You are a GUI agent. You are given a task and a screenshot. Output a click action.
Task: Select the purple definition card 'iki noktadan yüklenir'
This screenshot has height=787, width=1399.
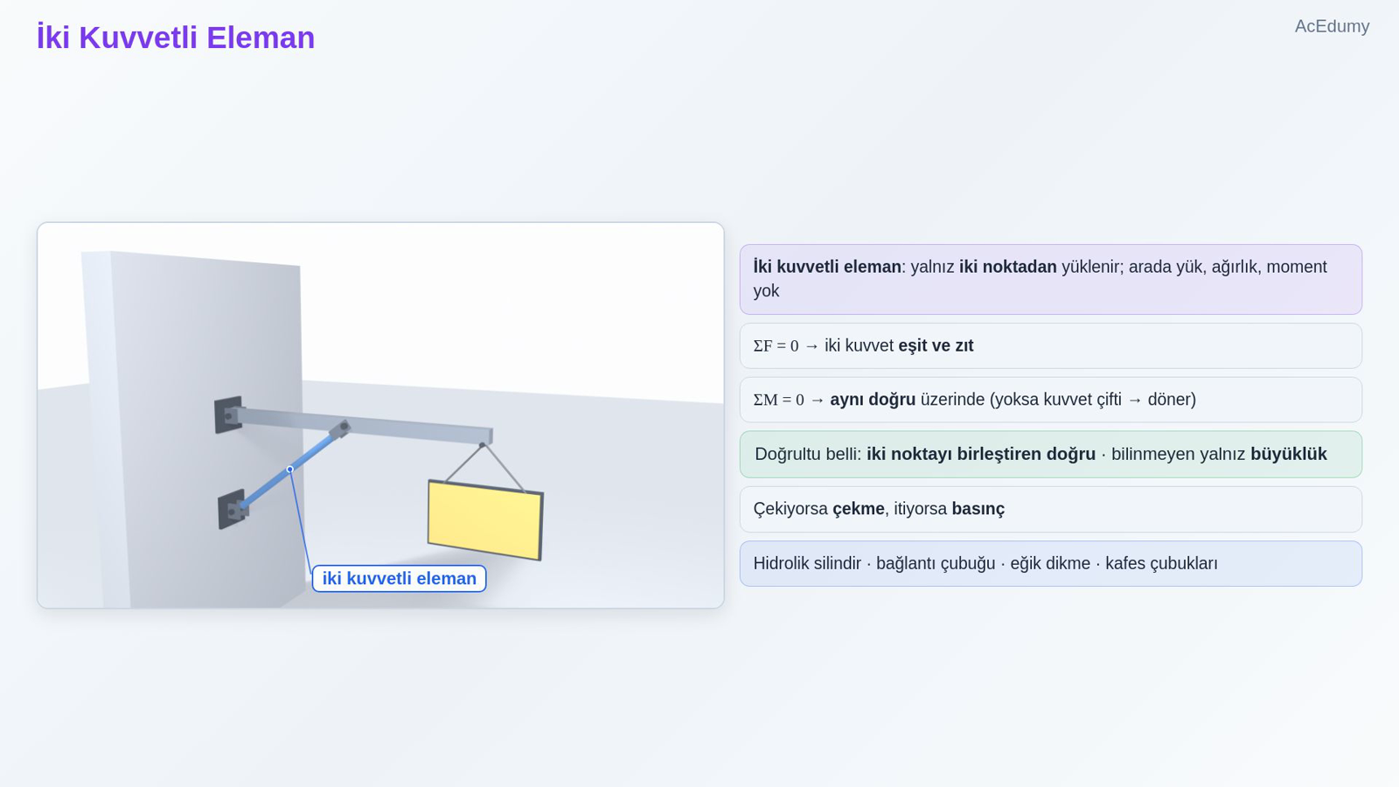pyautogui.click(x=1050, y=279)
